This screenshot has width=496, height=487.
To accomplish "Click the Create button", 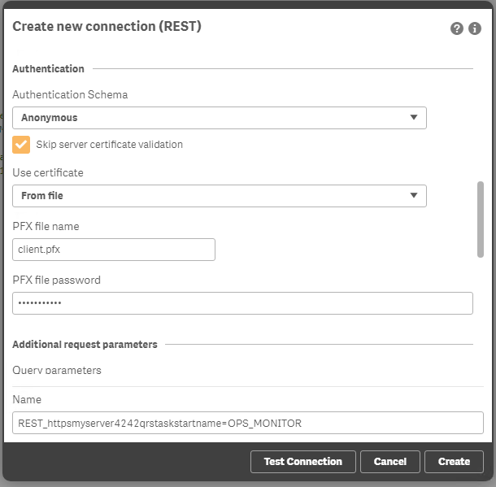I will point(454,462).
